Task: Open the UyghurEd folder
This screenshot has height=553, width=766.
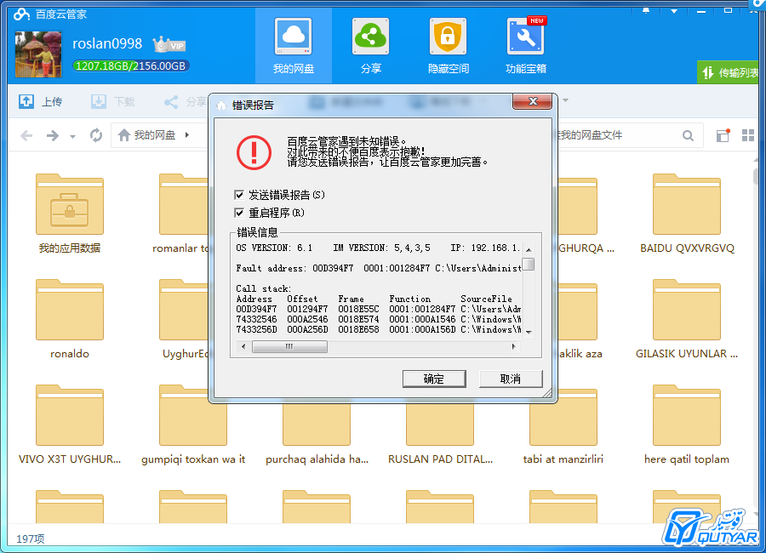Action: [x=184, y=311]
